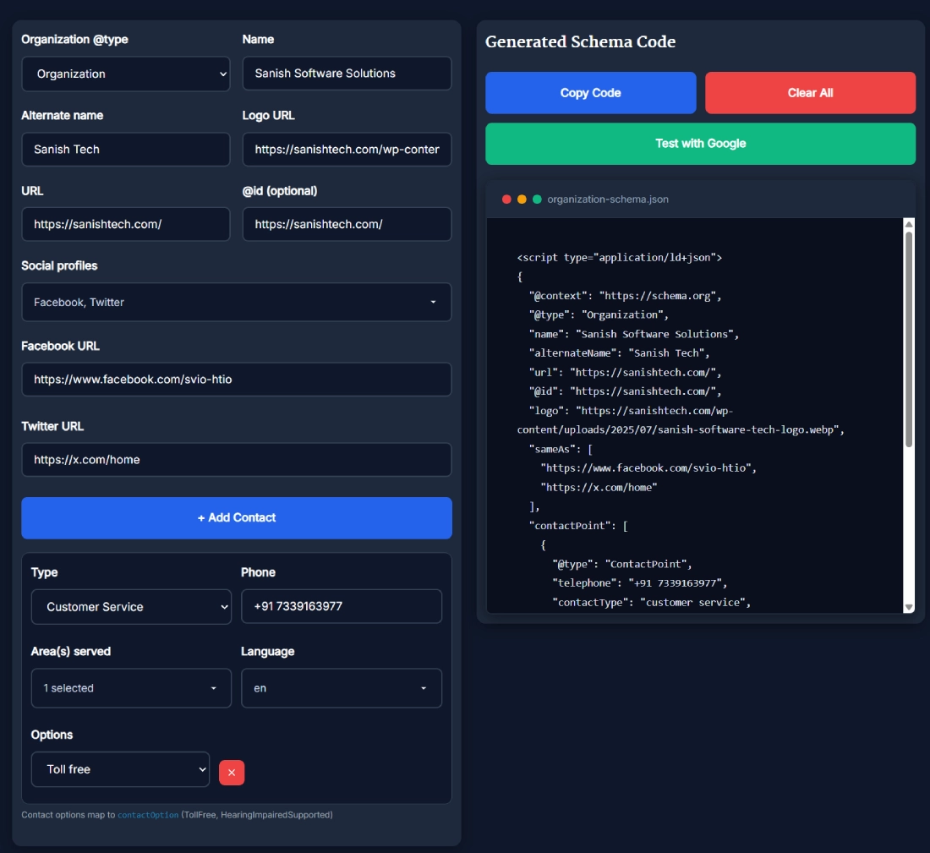Click the red traffic-light dot on code window
The width and height of the screenshot is (930, 853).
tap(505, 200)
